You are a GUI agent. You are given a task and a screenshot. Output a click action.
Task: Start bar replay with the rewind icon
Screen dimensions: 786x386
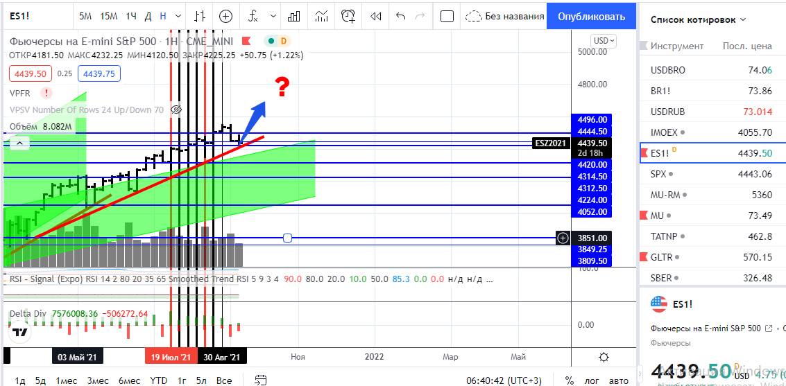[x=375, y=16]
